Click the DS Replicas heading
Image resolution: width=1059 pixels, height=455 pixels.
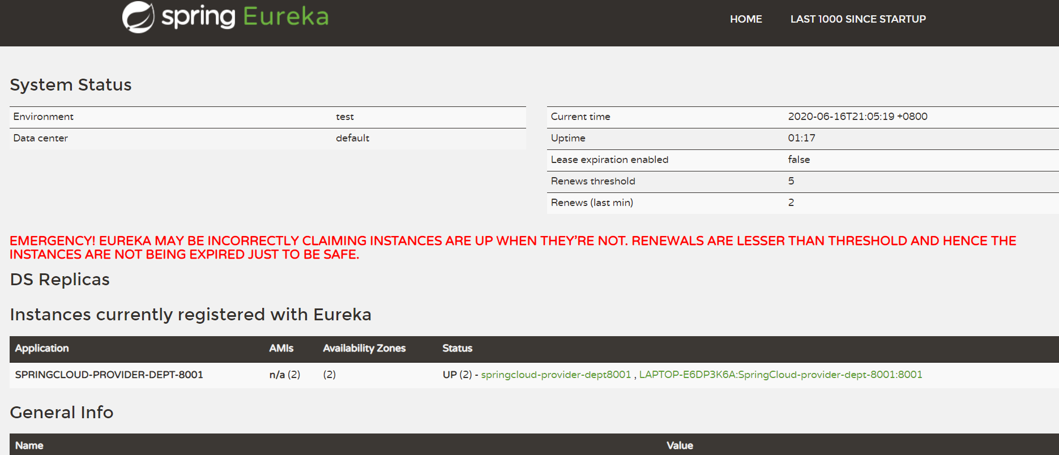pos(59,280)
